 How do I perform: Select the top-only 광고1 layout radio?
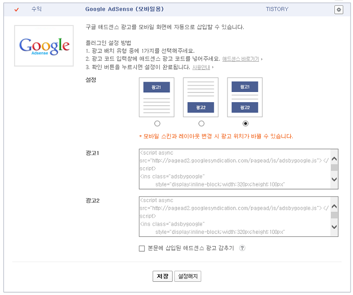click(157, 123)
